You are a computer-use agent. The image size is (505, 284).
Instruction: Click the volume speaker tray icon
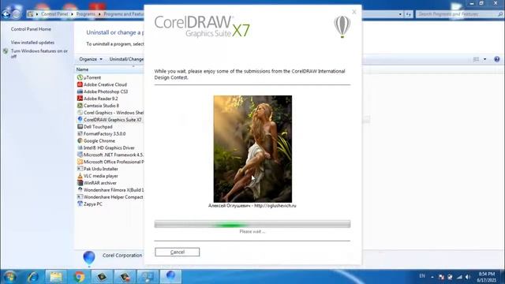pos(468,277)
